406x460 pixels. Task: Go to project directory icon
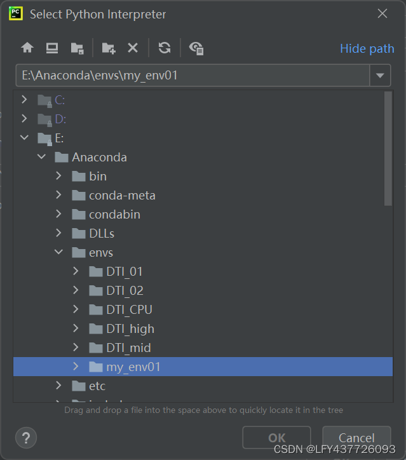77,48
